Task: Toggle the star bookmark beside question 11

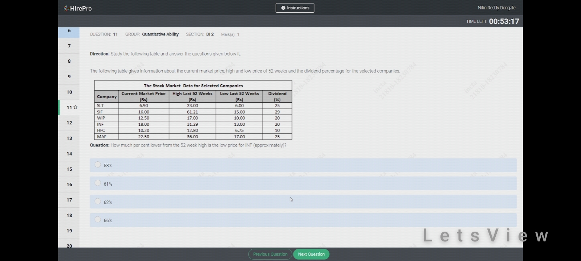Action: [76, 107]
